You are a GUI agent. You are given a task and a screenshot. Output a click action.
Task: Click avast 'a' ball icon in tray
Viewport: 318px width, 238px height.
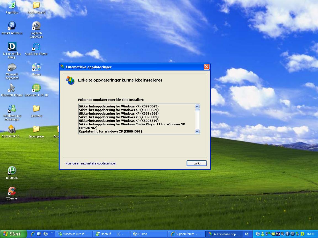(292, 234)
